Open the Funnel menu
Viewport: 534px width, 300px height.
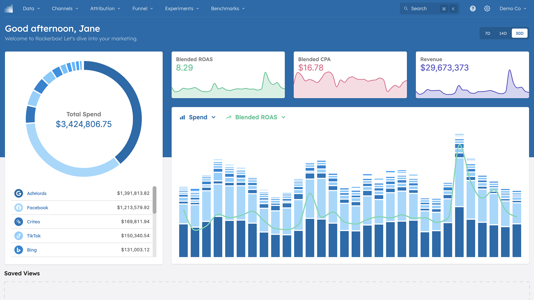[143, 8]
